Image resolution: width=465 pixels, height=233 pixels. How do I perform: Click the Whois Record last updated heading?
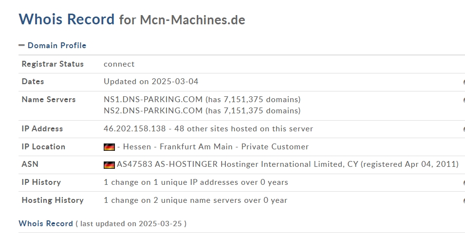pos(102,223)
